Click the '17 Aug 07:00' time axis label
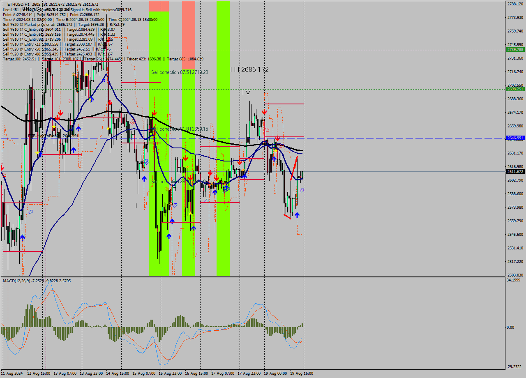526x378 pixels. 223,373
